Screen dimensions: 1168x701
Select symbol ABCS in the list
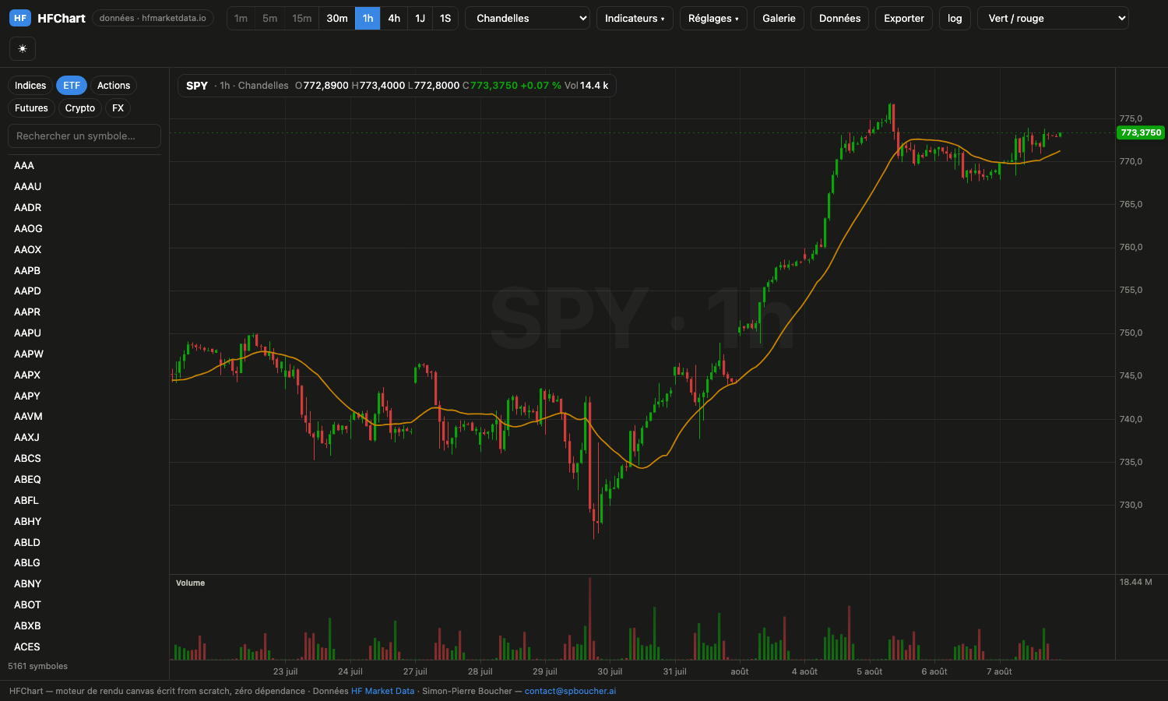pyautogui.click(x=84, y=458)
